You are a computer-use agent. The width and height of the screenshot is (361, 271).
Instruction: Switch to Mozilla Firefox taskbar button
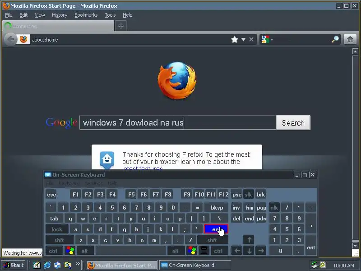pyautogui.click(x=122, y=265)
